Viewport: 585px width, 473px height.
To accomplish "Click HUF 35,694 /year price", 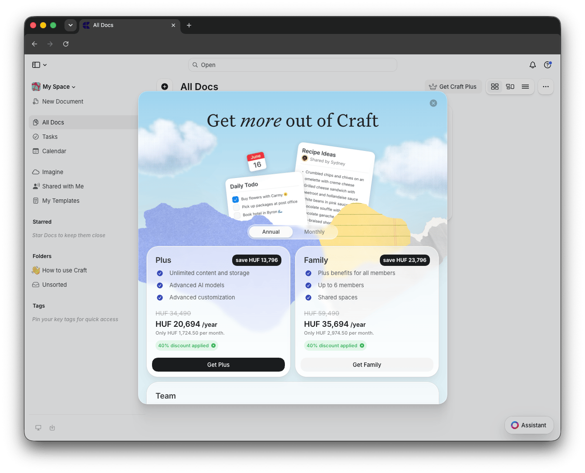I will point(335,324).
